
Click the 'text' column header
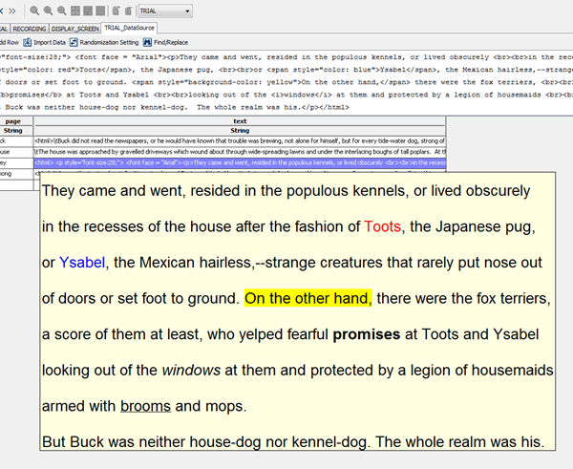pos(240,121)
